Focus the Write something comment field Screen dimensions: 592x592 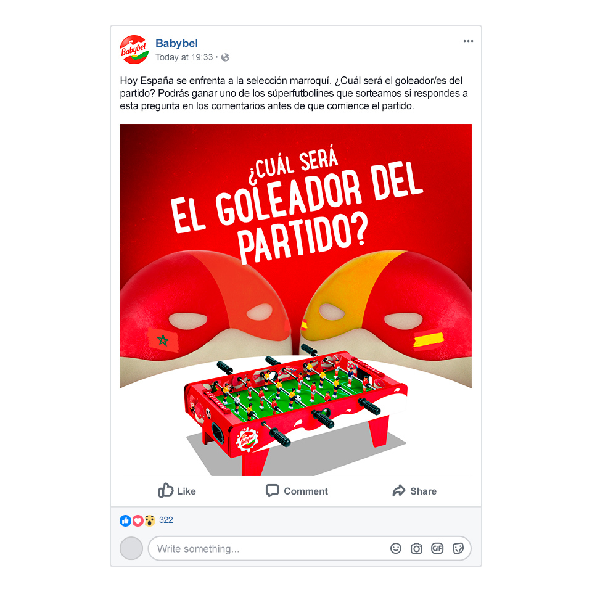click(x=310, y=548)
